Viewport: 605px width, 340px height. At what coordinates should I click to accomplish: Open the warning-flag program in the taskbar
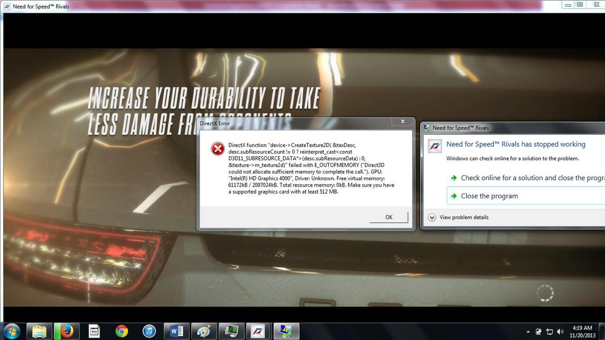[x=287, y=331]
